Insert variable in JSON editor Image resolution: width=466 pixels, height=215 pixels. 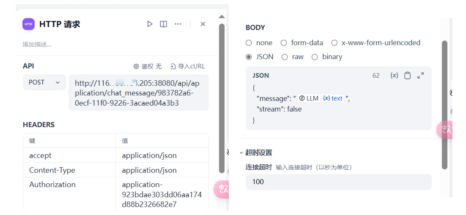[394, 76]
